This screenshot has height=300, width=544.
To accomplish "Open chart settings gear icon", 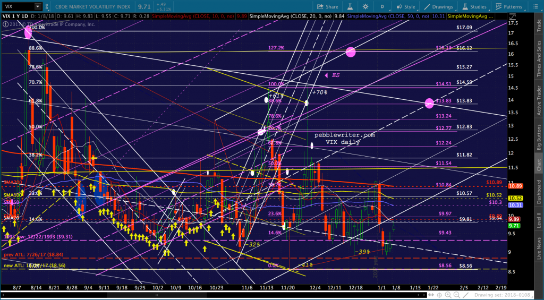I will coord(365,6).
